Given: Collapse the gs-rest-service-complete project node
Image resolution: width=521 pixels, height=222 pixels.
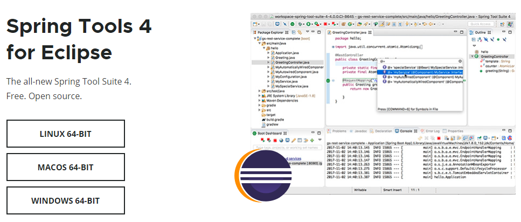Looking at the screenshot, I should [x=255, y=39].
